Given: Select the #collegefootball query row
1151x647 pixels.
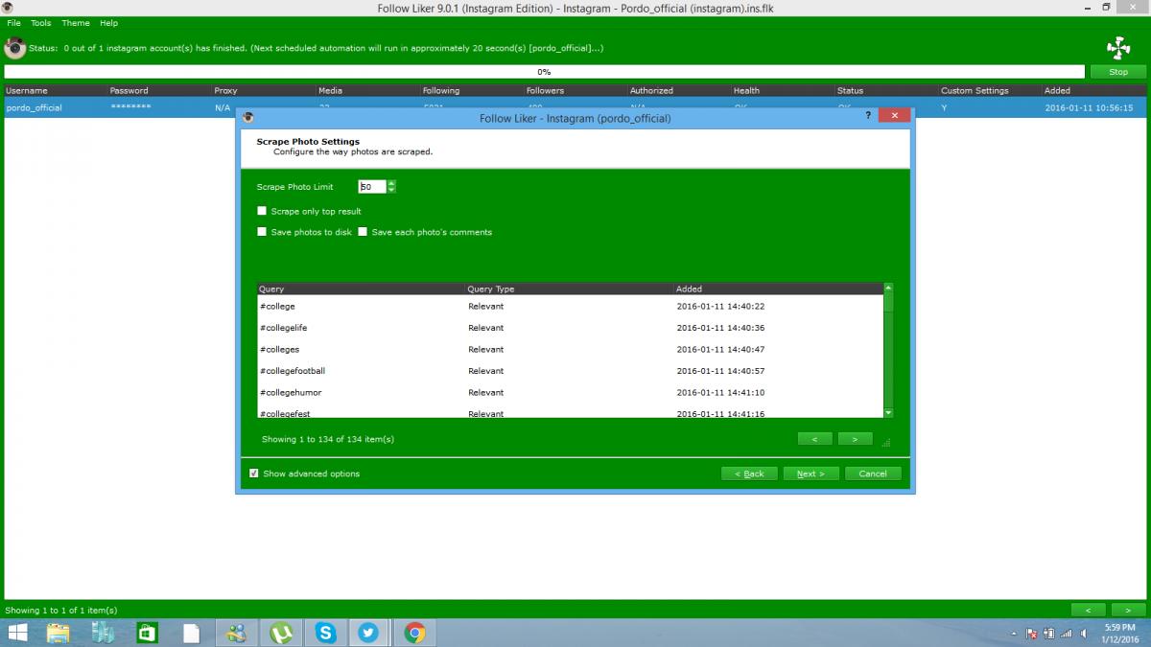Looking at the screenshot, I should point(570,371).
